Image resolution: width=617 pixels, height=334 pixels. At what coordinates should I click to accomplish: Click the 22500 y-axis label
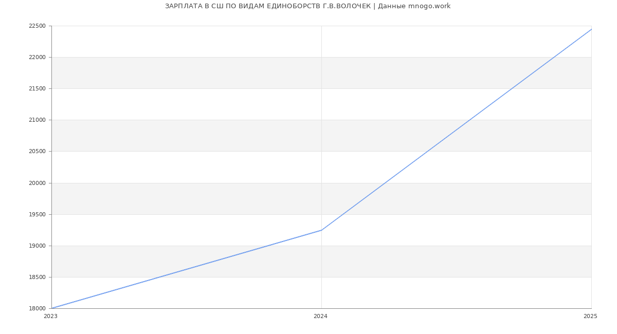click(x=37, y=26)
